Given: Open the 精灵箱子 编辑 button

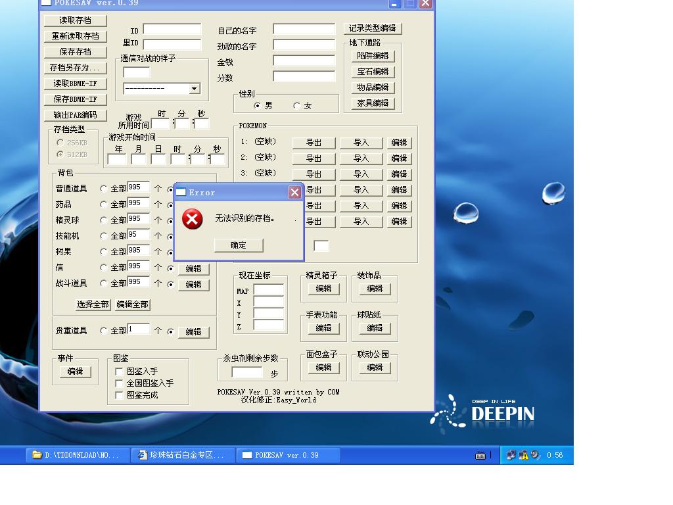Looking at the screenshot, I should [x=323, y=289].
